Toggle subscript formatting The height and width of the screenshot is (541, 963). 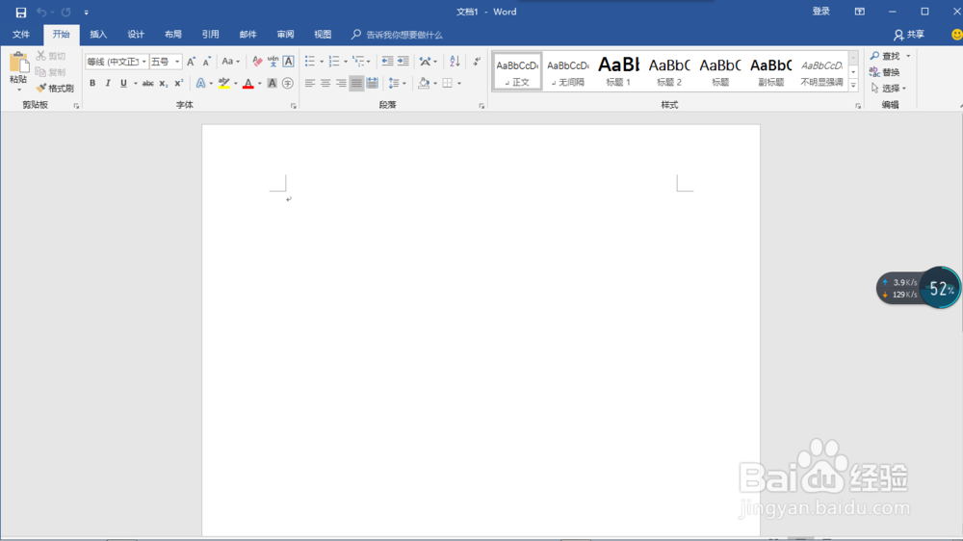pyautogui.click(x=164, y=83)
